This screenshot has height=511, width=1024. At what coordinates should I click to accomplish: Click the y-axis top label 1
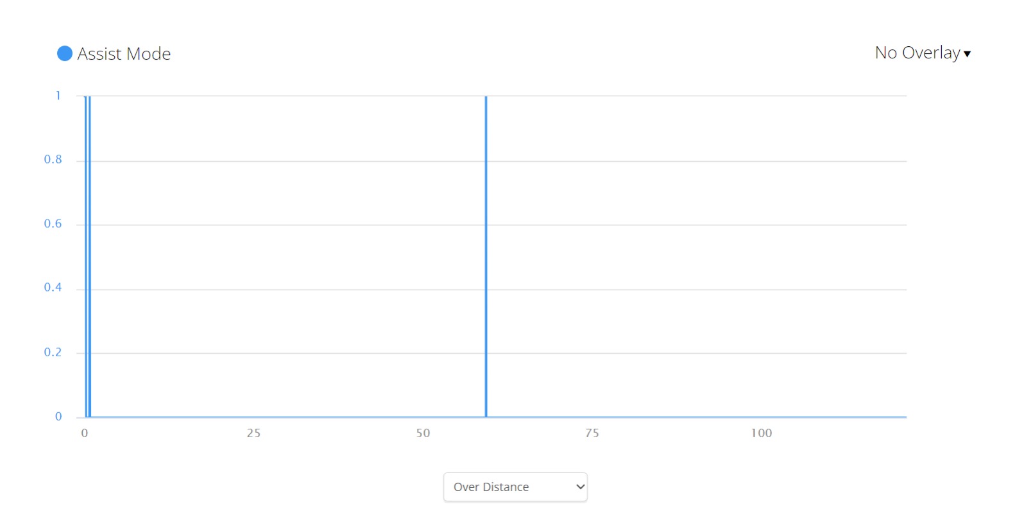(58, 96)
